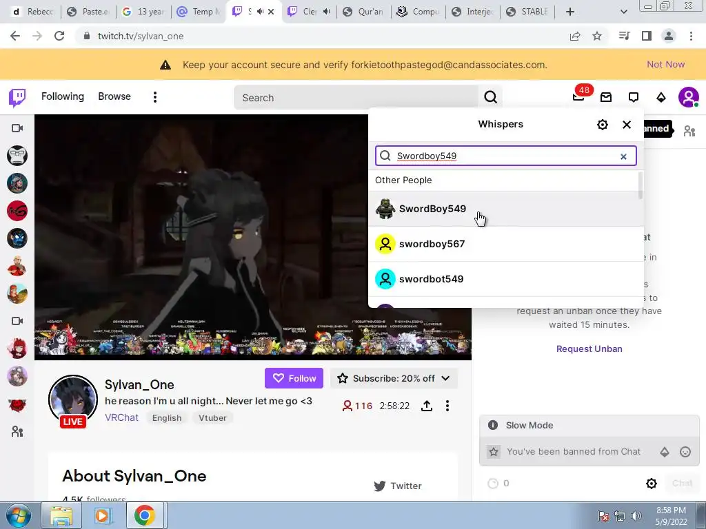Select swordbot549 from whisper results

tap(506, 279)
